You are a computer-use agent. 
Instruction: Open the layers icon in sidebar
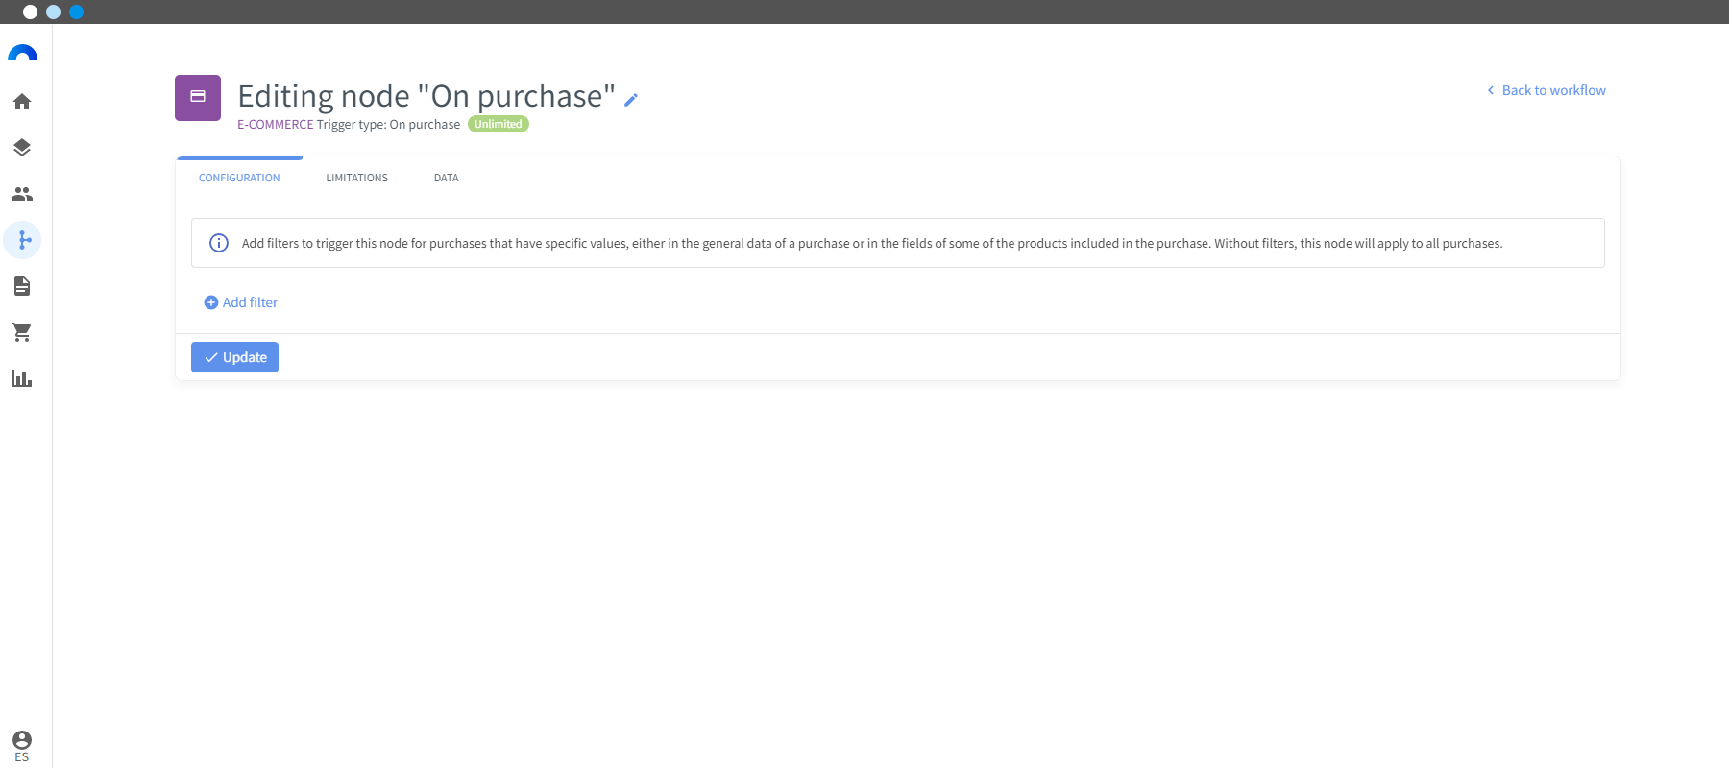pyautogui.click(x=22, y=148)
